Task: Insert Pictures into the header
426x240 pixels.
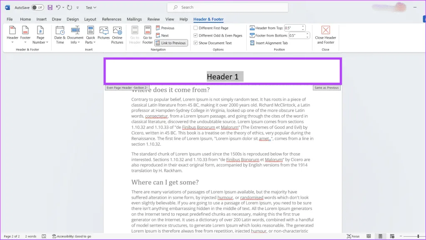Action: coord(104,34)
